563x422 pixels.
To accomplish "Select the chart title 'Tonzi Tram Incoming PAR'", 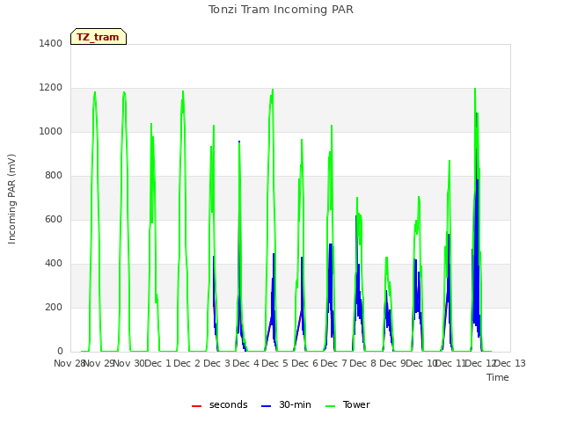I will coord(281,10).
